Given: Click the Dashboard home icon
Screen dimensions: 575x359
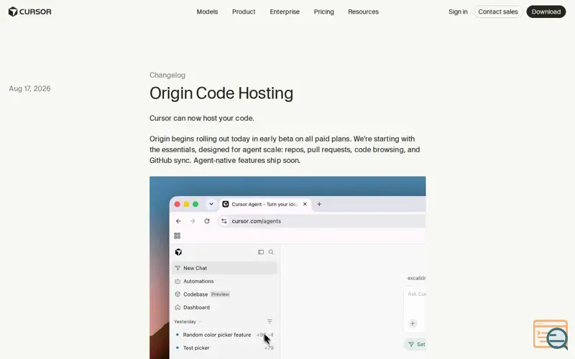Looking at the screenshot, I should [178, 307].
